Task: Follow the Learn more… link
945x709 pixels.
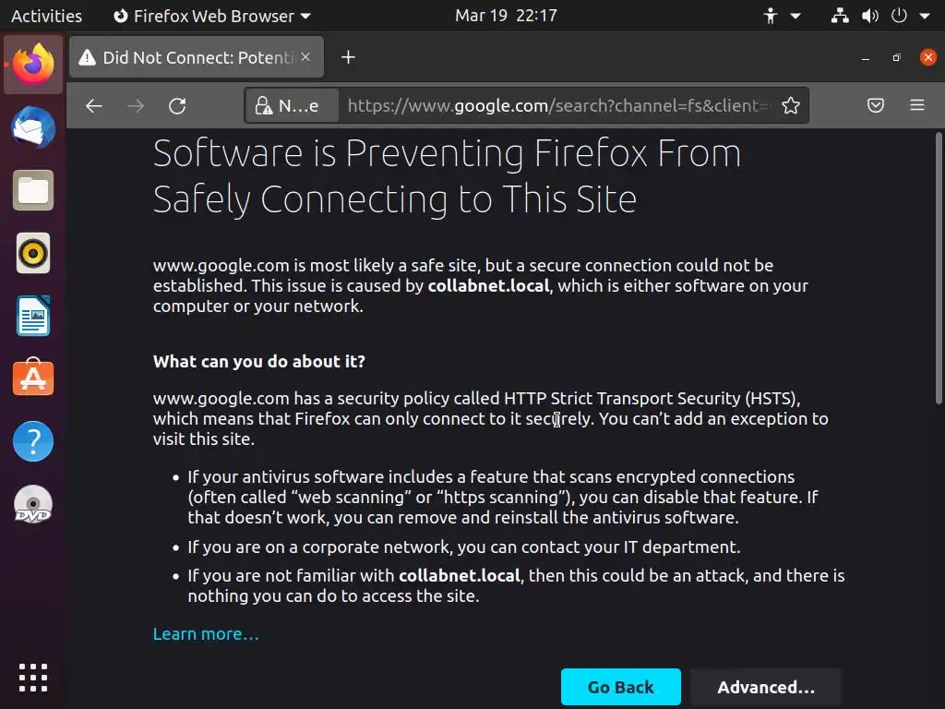Action: click(206, 634)
